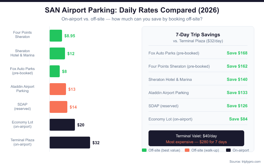Click the Terminal Plaza $32 bar
This screenshot has height=165, width=264.
coord(70,143)
